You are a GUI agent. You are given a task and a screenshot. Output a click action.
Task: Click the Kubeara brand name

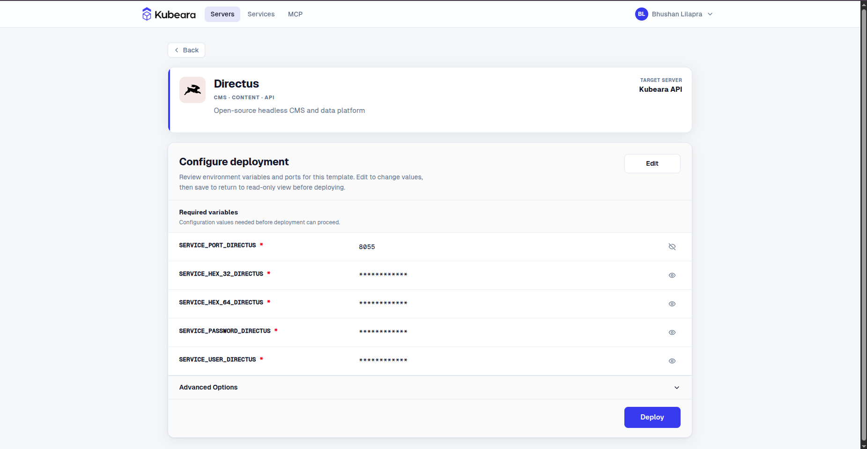(175, 15)
